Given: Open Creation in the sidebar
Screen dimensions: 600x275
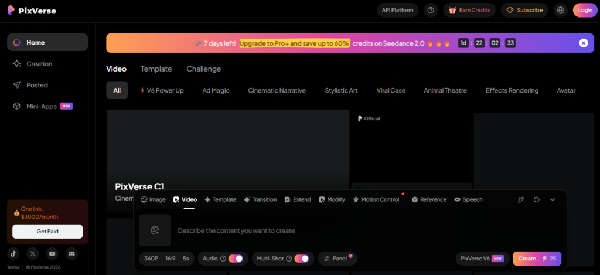Looking at the screenshot, I should (47, 63).
